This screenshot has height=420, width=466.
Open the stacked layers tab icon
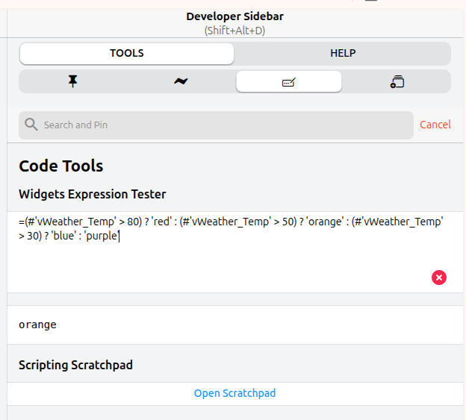click(x=397, y=82)
